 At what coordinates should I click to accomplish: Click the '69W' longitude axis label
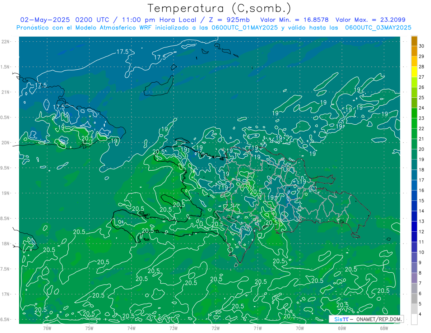(342, 328)
